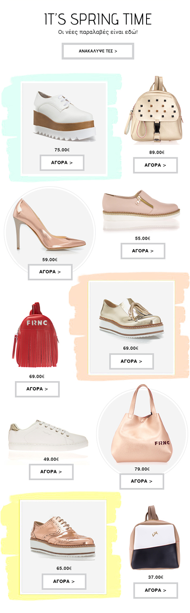Click ΑΓΟΡΑ below the red 69.00€ backpack
The image size is (190, 613).
(x=37, y=389)
